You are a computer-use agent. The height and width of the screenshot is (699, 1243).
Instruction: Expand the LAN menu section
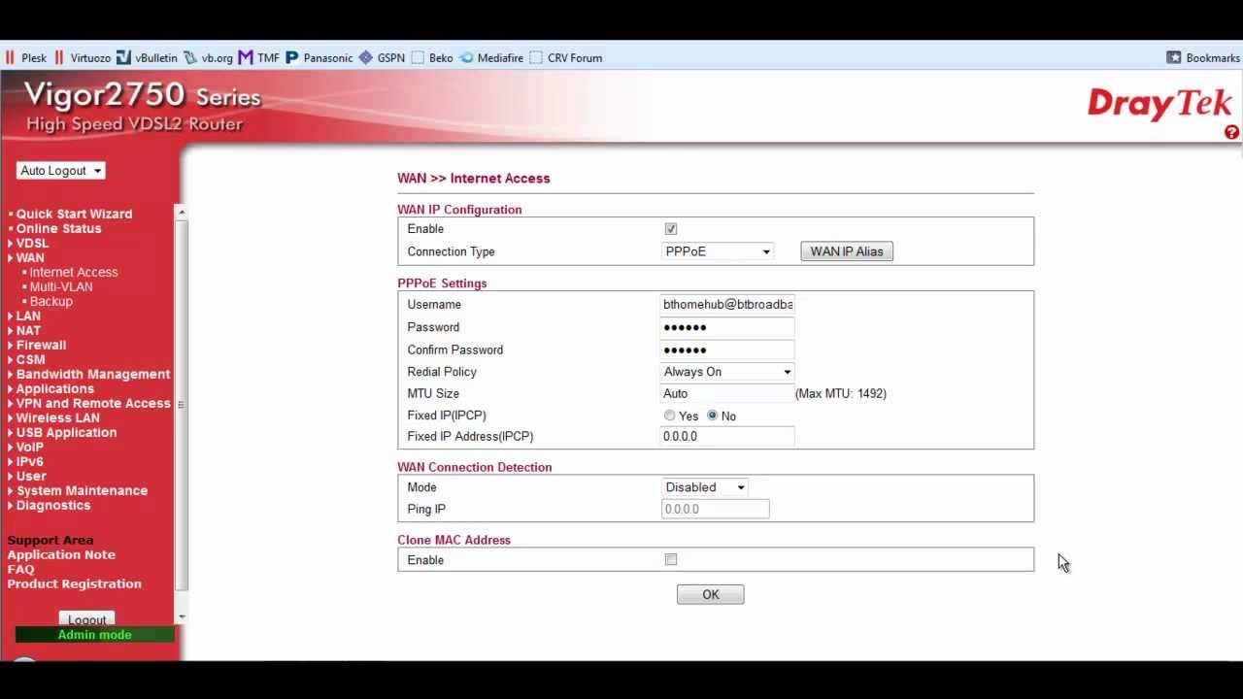(x=28, y=316)
